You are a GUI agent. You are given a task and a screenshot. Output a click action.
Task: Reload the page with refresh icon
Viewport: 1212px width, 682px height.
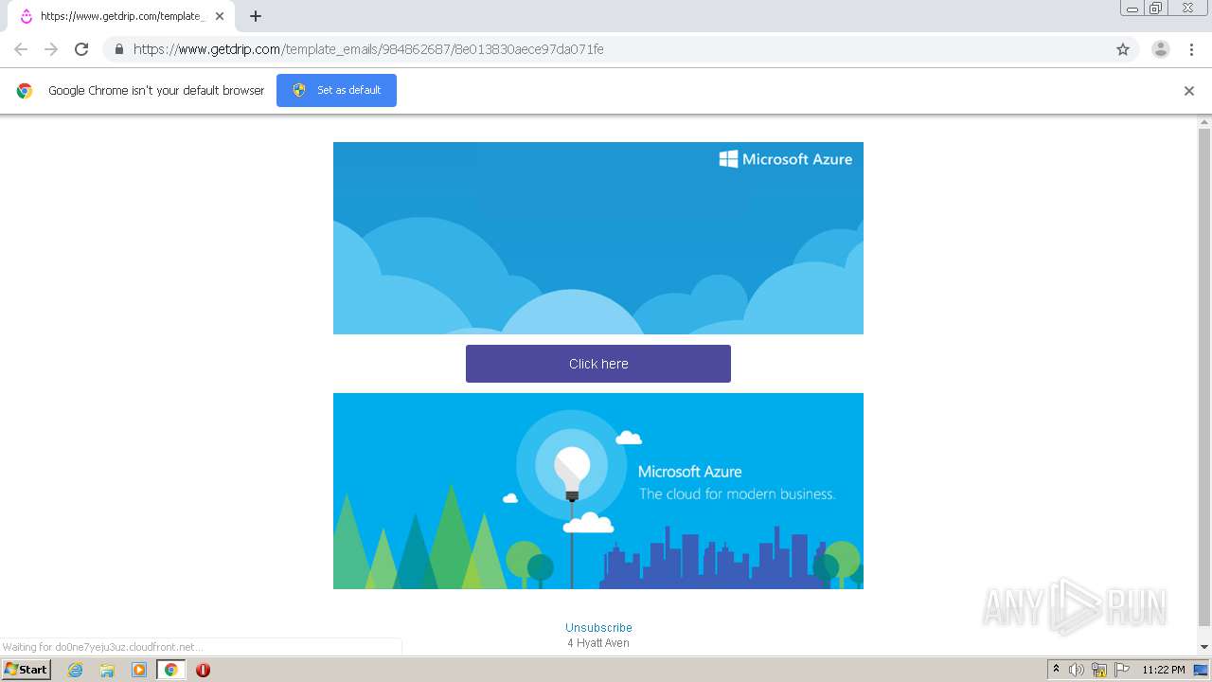pyautogui.click(x=81, y=49)
